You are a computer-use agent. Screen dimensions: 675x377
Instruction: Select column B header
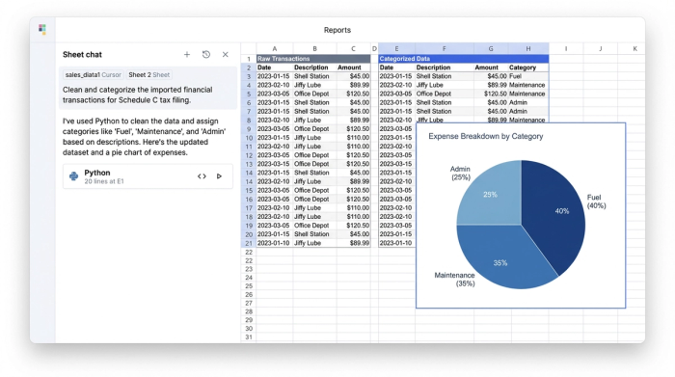point(314,48)
